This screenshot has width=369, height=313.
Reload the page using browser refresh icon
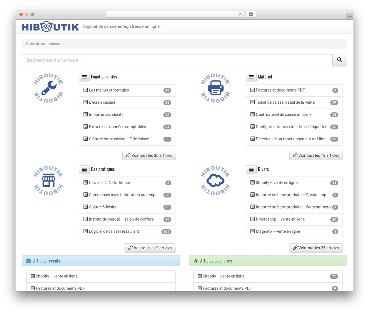click(x=240, y=14)
